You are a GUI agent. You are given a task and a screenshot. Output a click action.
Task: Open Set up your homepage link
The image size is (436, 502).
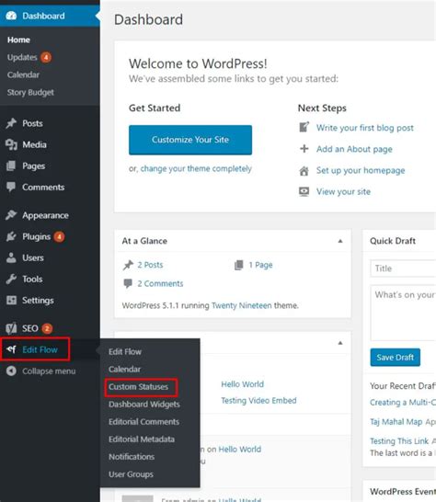coord(361,170)
